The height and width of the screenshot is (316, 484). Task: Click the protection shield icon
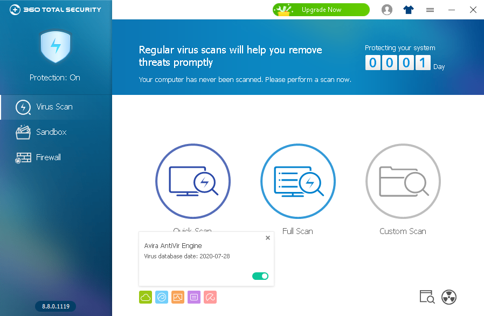(x=56, y=46)
